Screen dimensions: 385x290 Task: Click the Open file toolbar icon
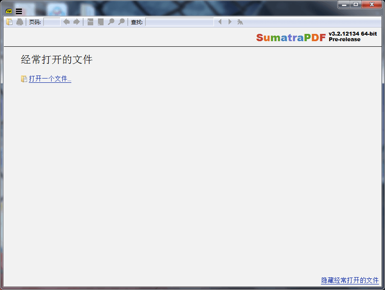click(x=9, y=22)
